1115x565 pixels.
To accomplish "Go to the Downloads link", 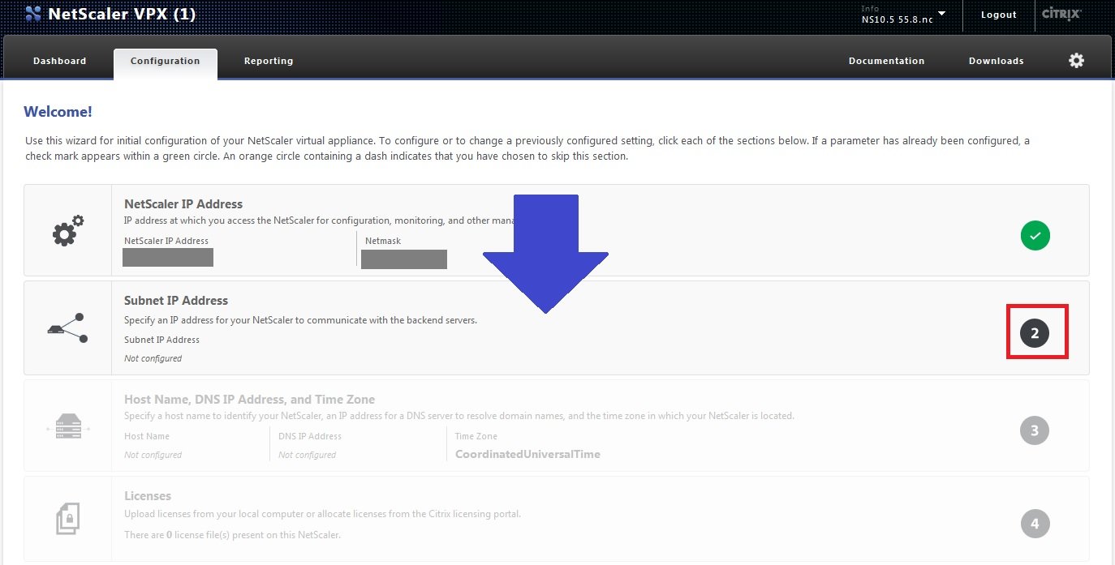I will (996, 61).
